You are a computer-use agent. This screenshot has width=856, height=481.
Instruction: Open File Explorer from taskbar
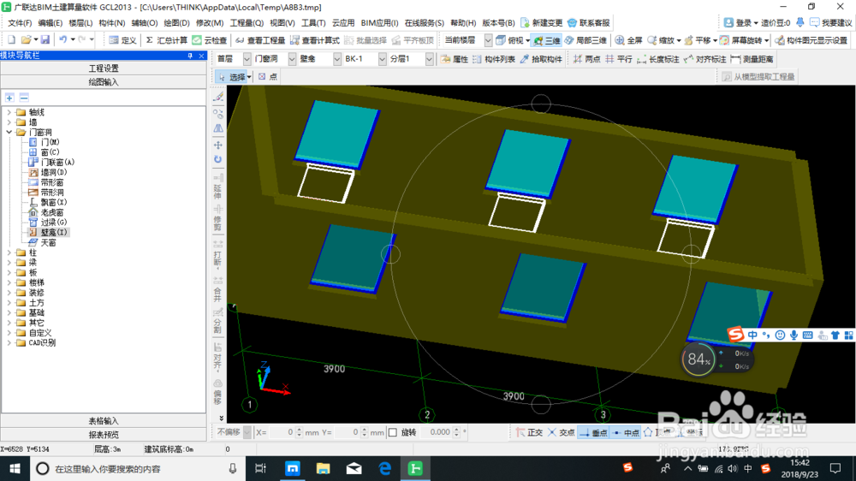[x=324, y=468]
